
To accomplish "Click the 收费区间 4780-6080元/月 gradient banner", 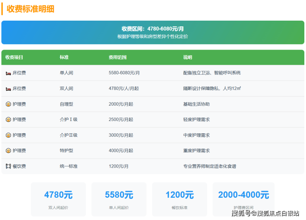I will click(153, 32).
